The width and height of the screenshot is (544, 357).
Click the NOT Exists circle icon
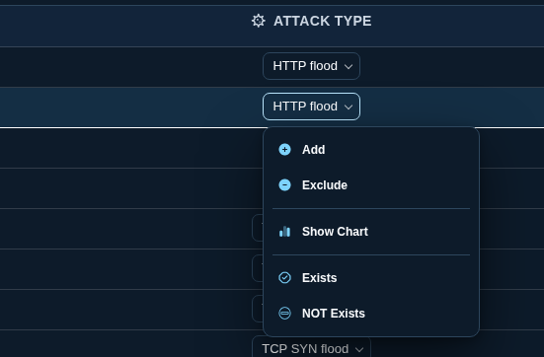(285, 314)
